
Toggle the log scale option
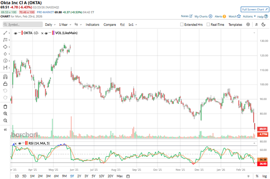click(265, 176)
